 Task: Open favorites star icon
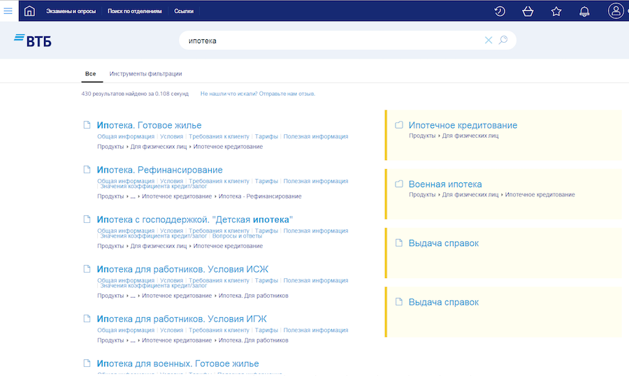point(556,11)
